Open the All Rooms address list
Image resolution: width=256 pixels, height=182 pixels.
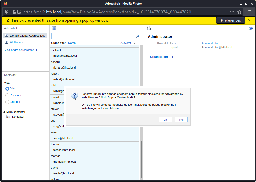pos(16,42)
